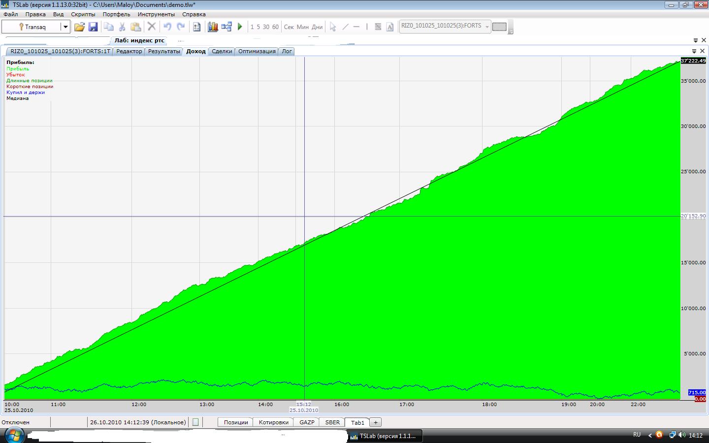
Task: Open the Котировки bottom tab
Action: click(x=273, y=422)
